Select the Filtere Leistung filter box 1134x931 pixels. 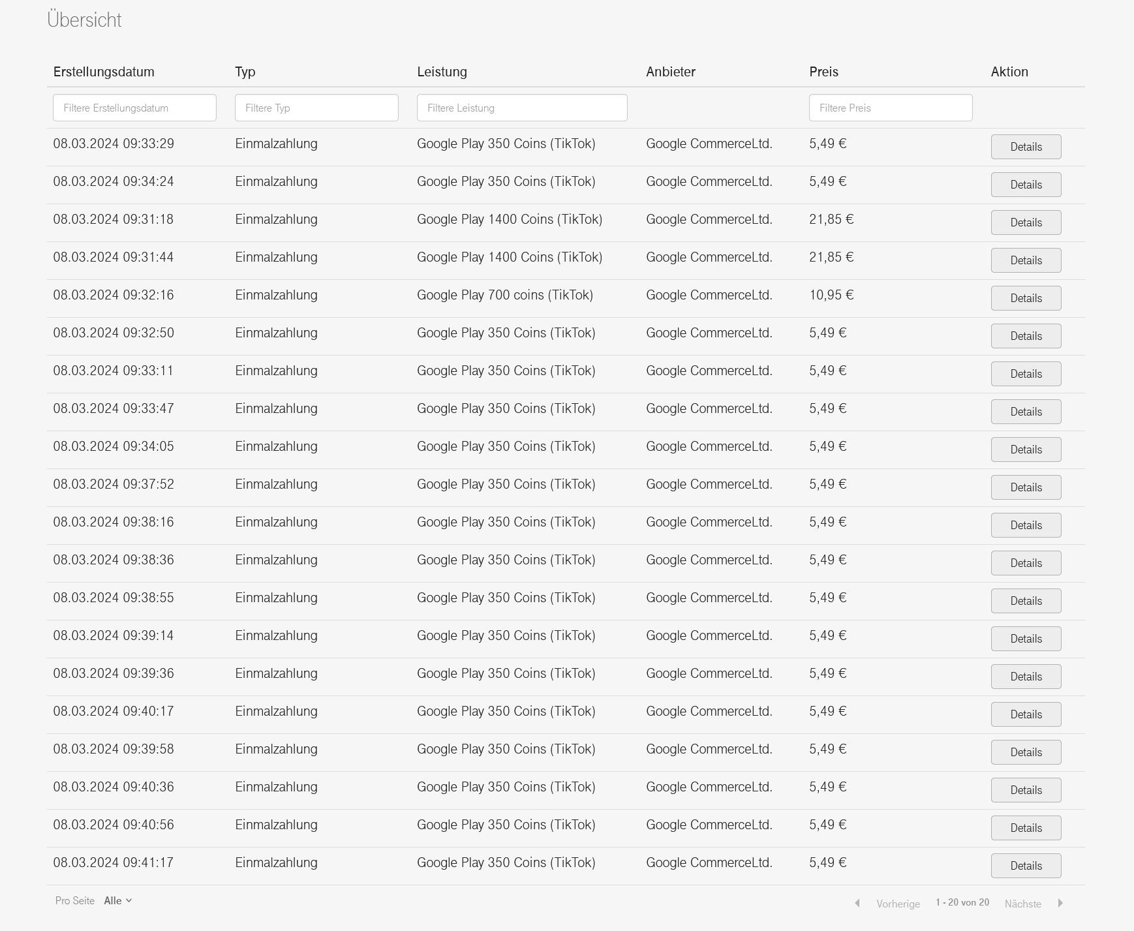click(x=522, y=108)
